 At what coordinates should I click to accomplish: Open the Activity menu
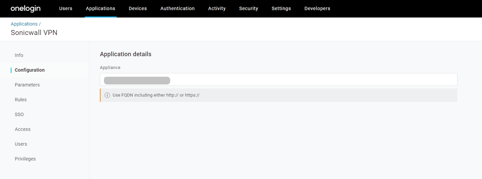(x=217, y=9)
